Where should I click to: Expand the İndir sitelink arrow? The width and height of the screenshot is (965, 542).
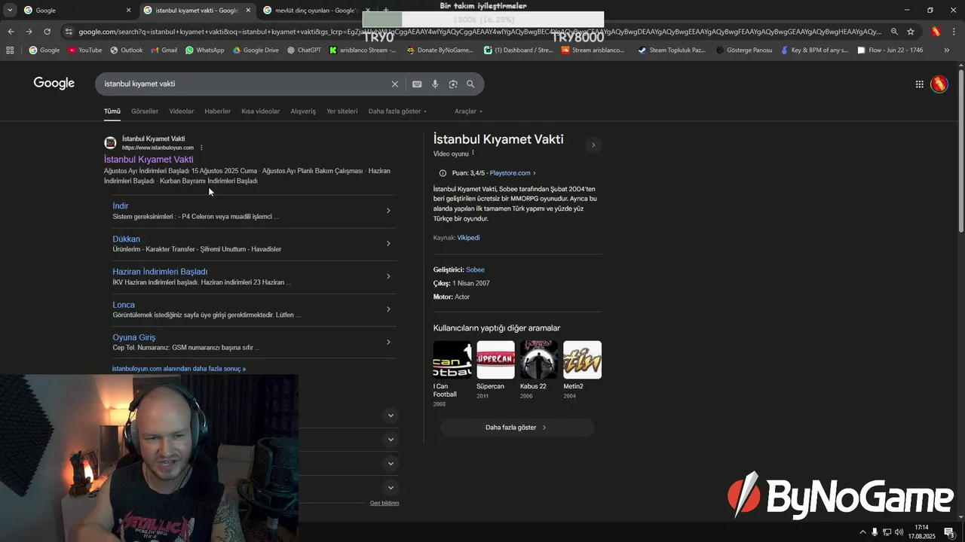[x=388, y=211]
